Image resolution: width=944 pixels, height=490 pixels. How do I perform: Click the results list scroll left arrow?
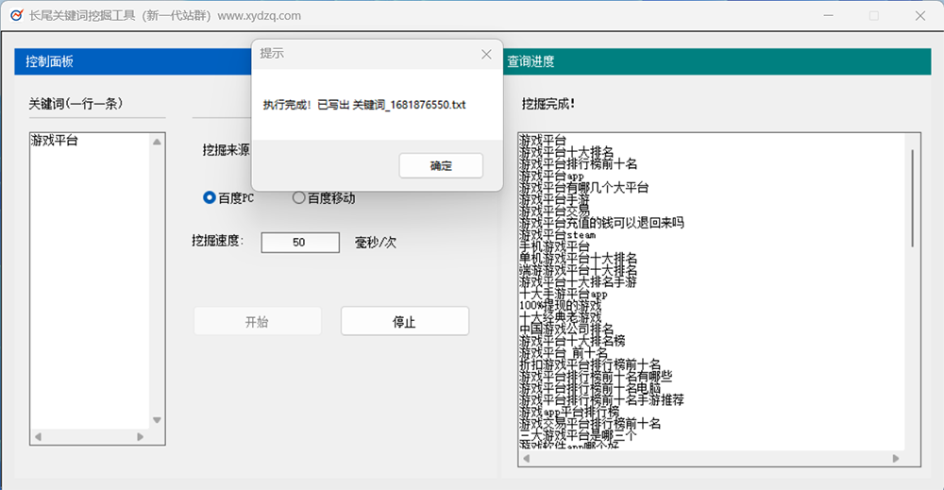(526, 459)
